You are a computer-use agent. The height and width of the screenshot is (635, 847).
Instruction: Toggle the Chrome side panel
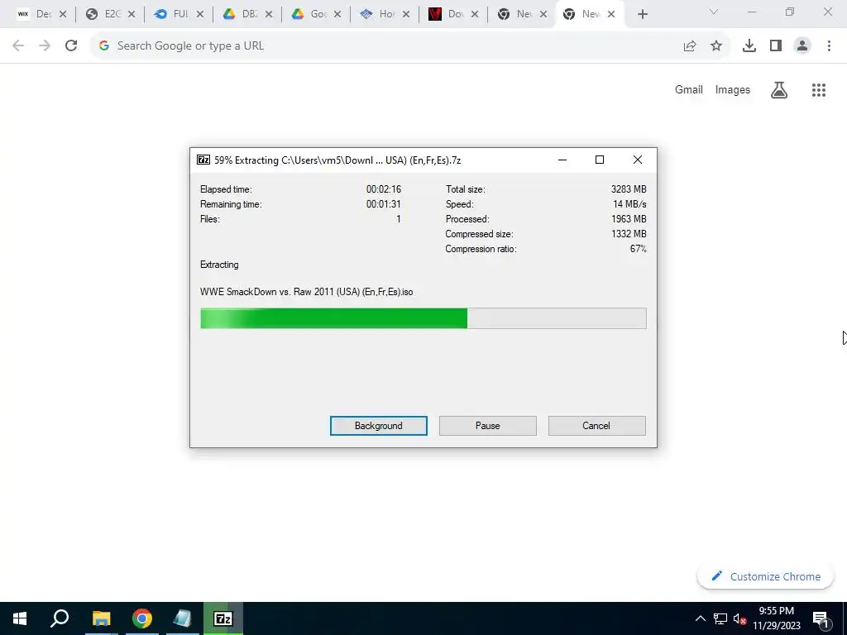776,46
